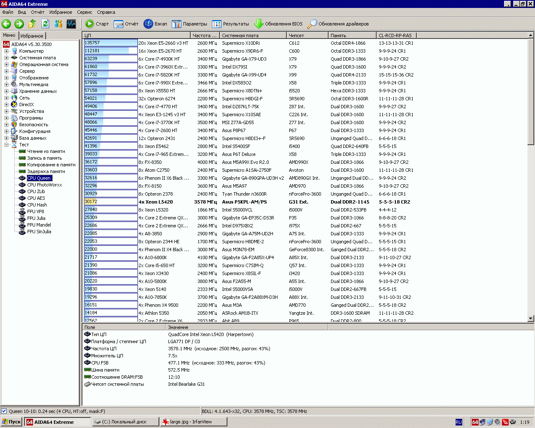Click the Отчёт toolbar button
The width and height of the screenshot is (535, 428).
(126, 24)
